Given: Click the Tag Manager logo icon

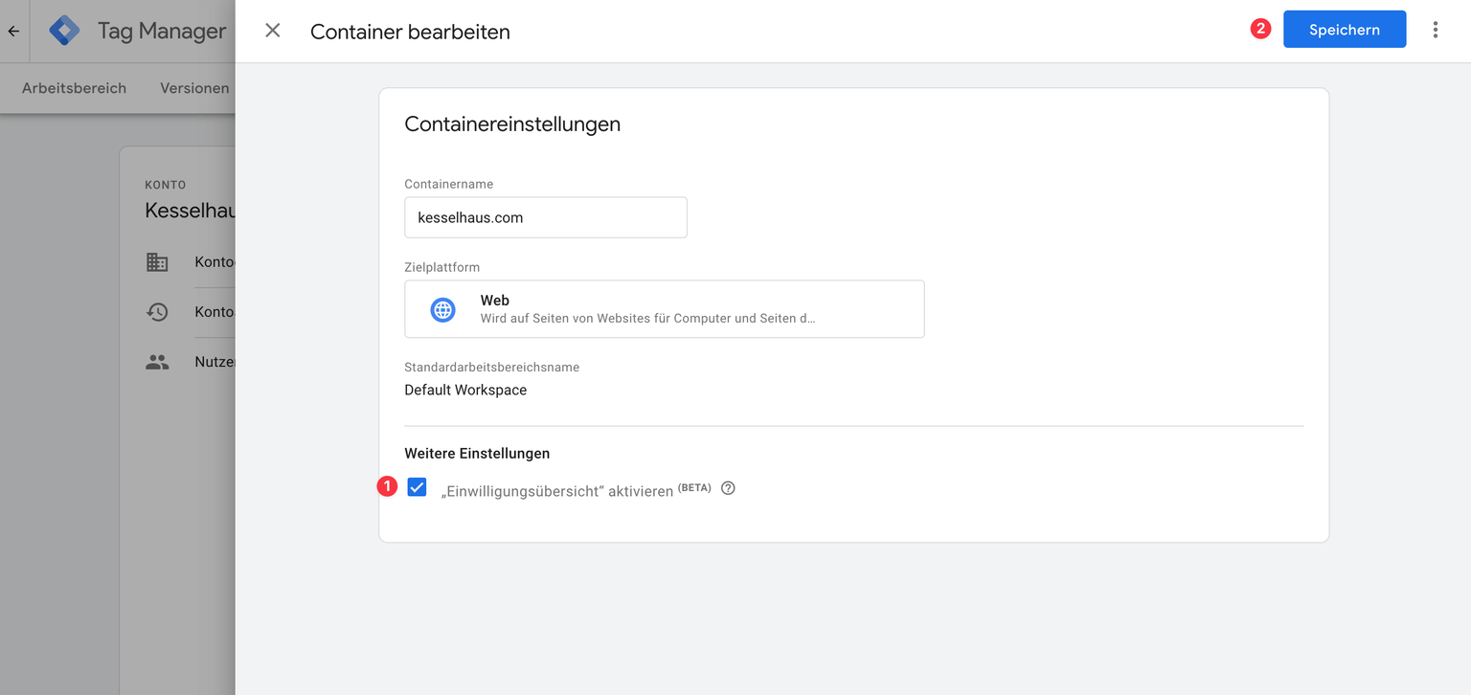Looking at the screenshot, I should click(x=64, y=31).
